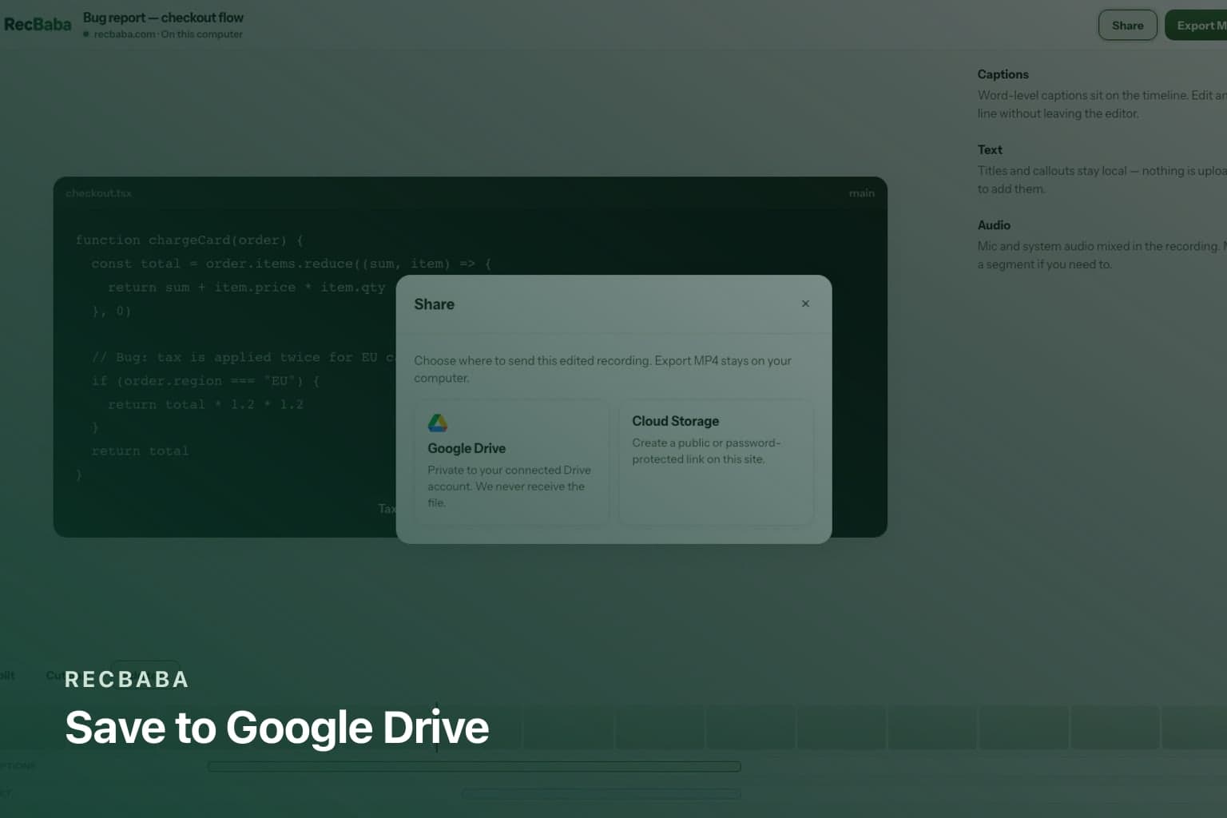
Task: Click the "Share" title of the dialog
Action: tap(434, 304)
